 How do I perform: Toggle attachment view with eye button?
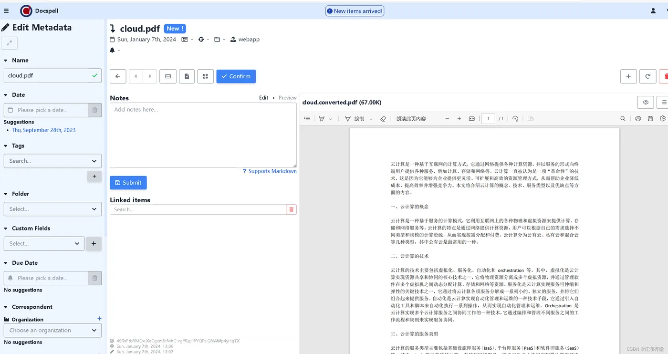(x=646, y=102)
